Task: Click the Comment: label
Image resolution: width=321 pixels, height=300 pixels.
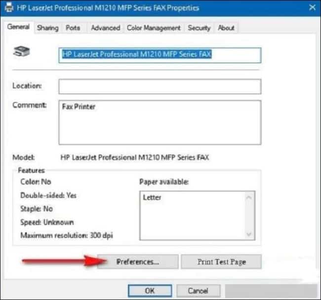Action: click(30, 105)
